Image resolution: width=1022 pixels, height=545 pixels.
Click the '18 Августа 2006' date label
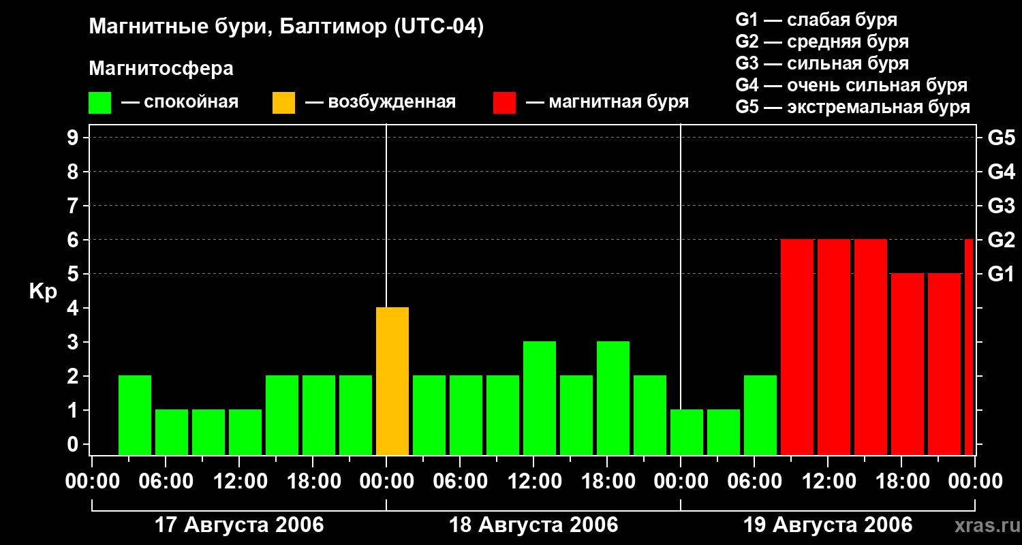click(533, 525)
